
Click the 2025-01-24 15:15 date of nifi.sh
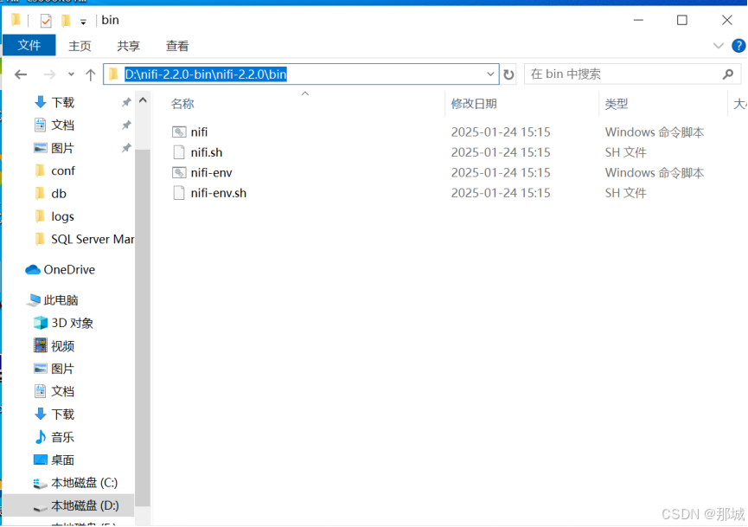click(x=501, y=152)
